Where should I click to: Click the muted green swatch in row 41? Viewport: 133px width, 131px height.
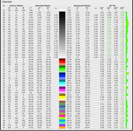[62, 104]
